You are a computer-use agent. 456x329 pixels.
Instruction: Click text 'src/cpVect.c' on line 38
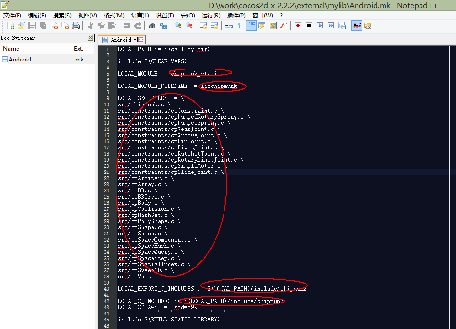coord(137,277)
